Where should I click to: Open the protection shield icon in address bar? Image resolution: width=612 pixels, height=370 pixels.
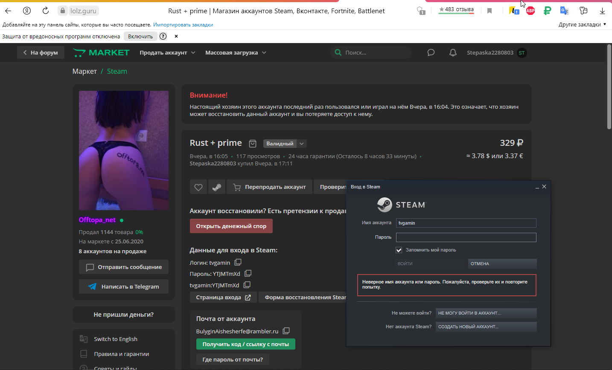421,11
